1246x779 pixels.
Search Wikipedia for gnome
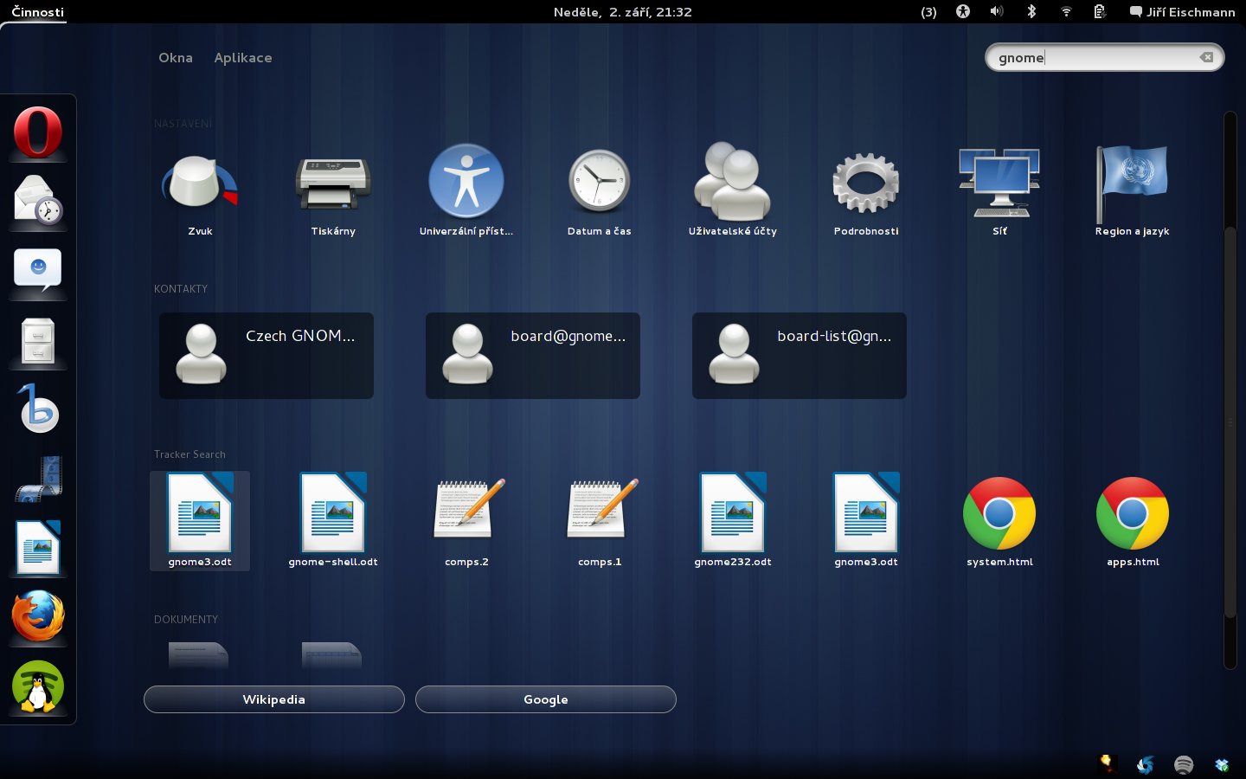(274, 699)
